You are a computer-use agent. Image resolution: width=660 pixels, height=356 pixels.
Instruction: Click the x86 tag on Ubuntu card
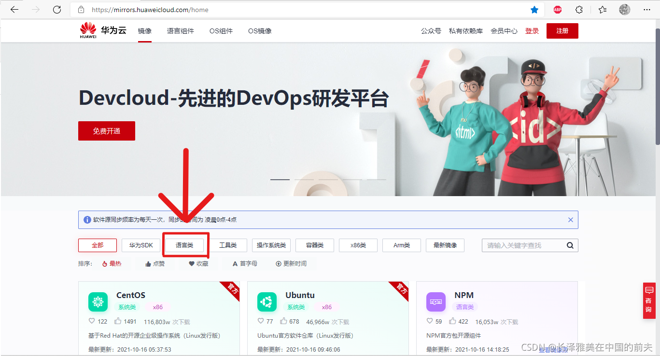click(327, 307)
